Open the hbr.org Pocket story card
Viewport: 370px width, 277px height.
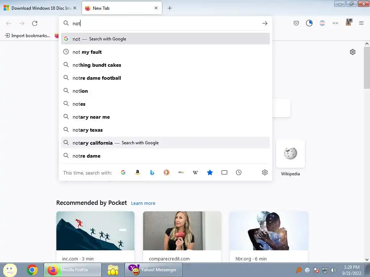click(269, 237)
